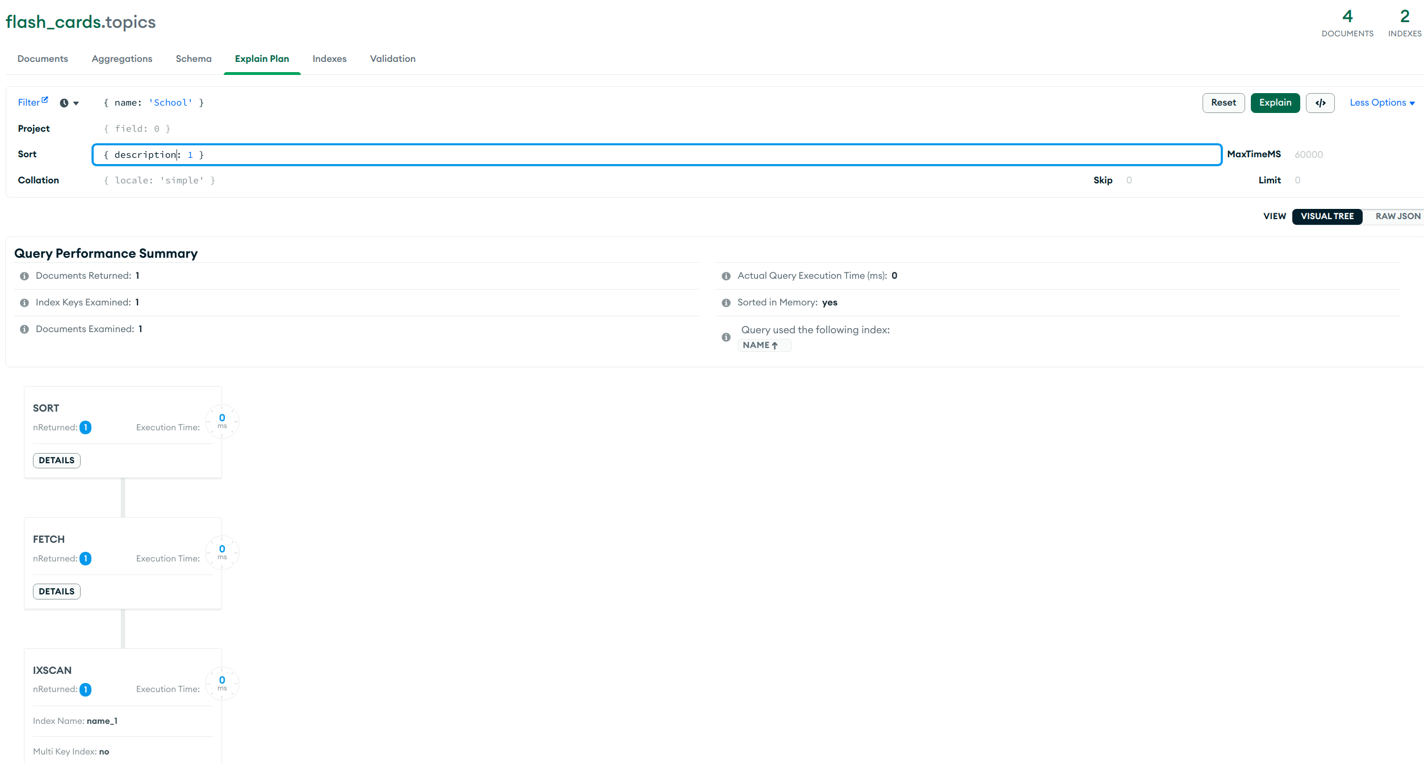Click info icon beside Sorted in Memory
Image resolution: width=1424 pixels, height=763 pixels.
pyautogui.click(x=726, y=303)
